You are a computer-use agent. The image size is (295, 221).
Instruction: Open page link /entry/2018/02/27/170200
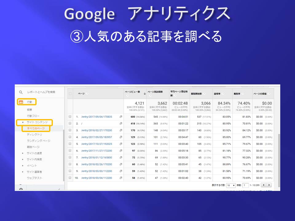96,130
